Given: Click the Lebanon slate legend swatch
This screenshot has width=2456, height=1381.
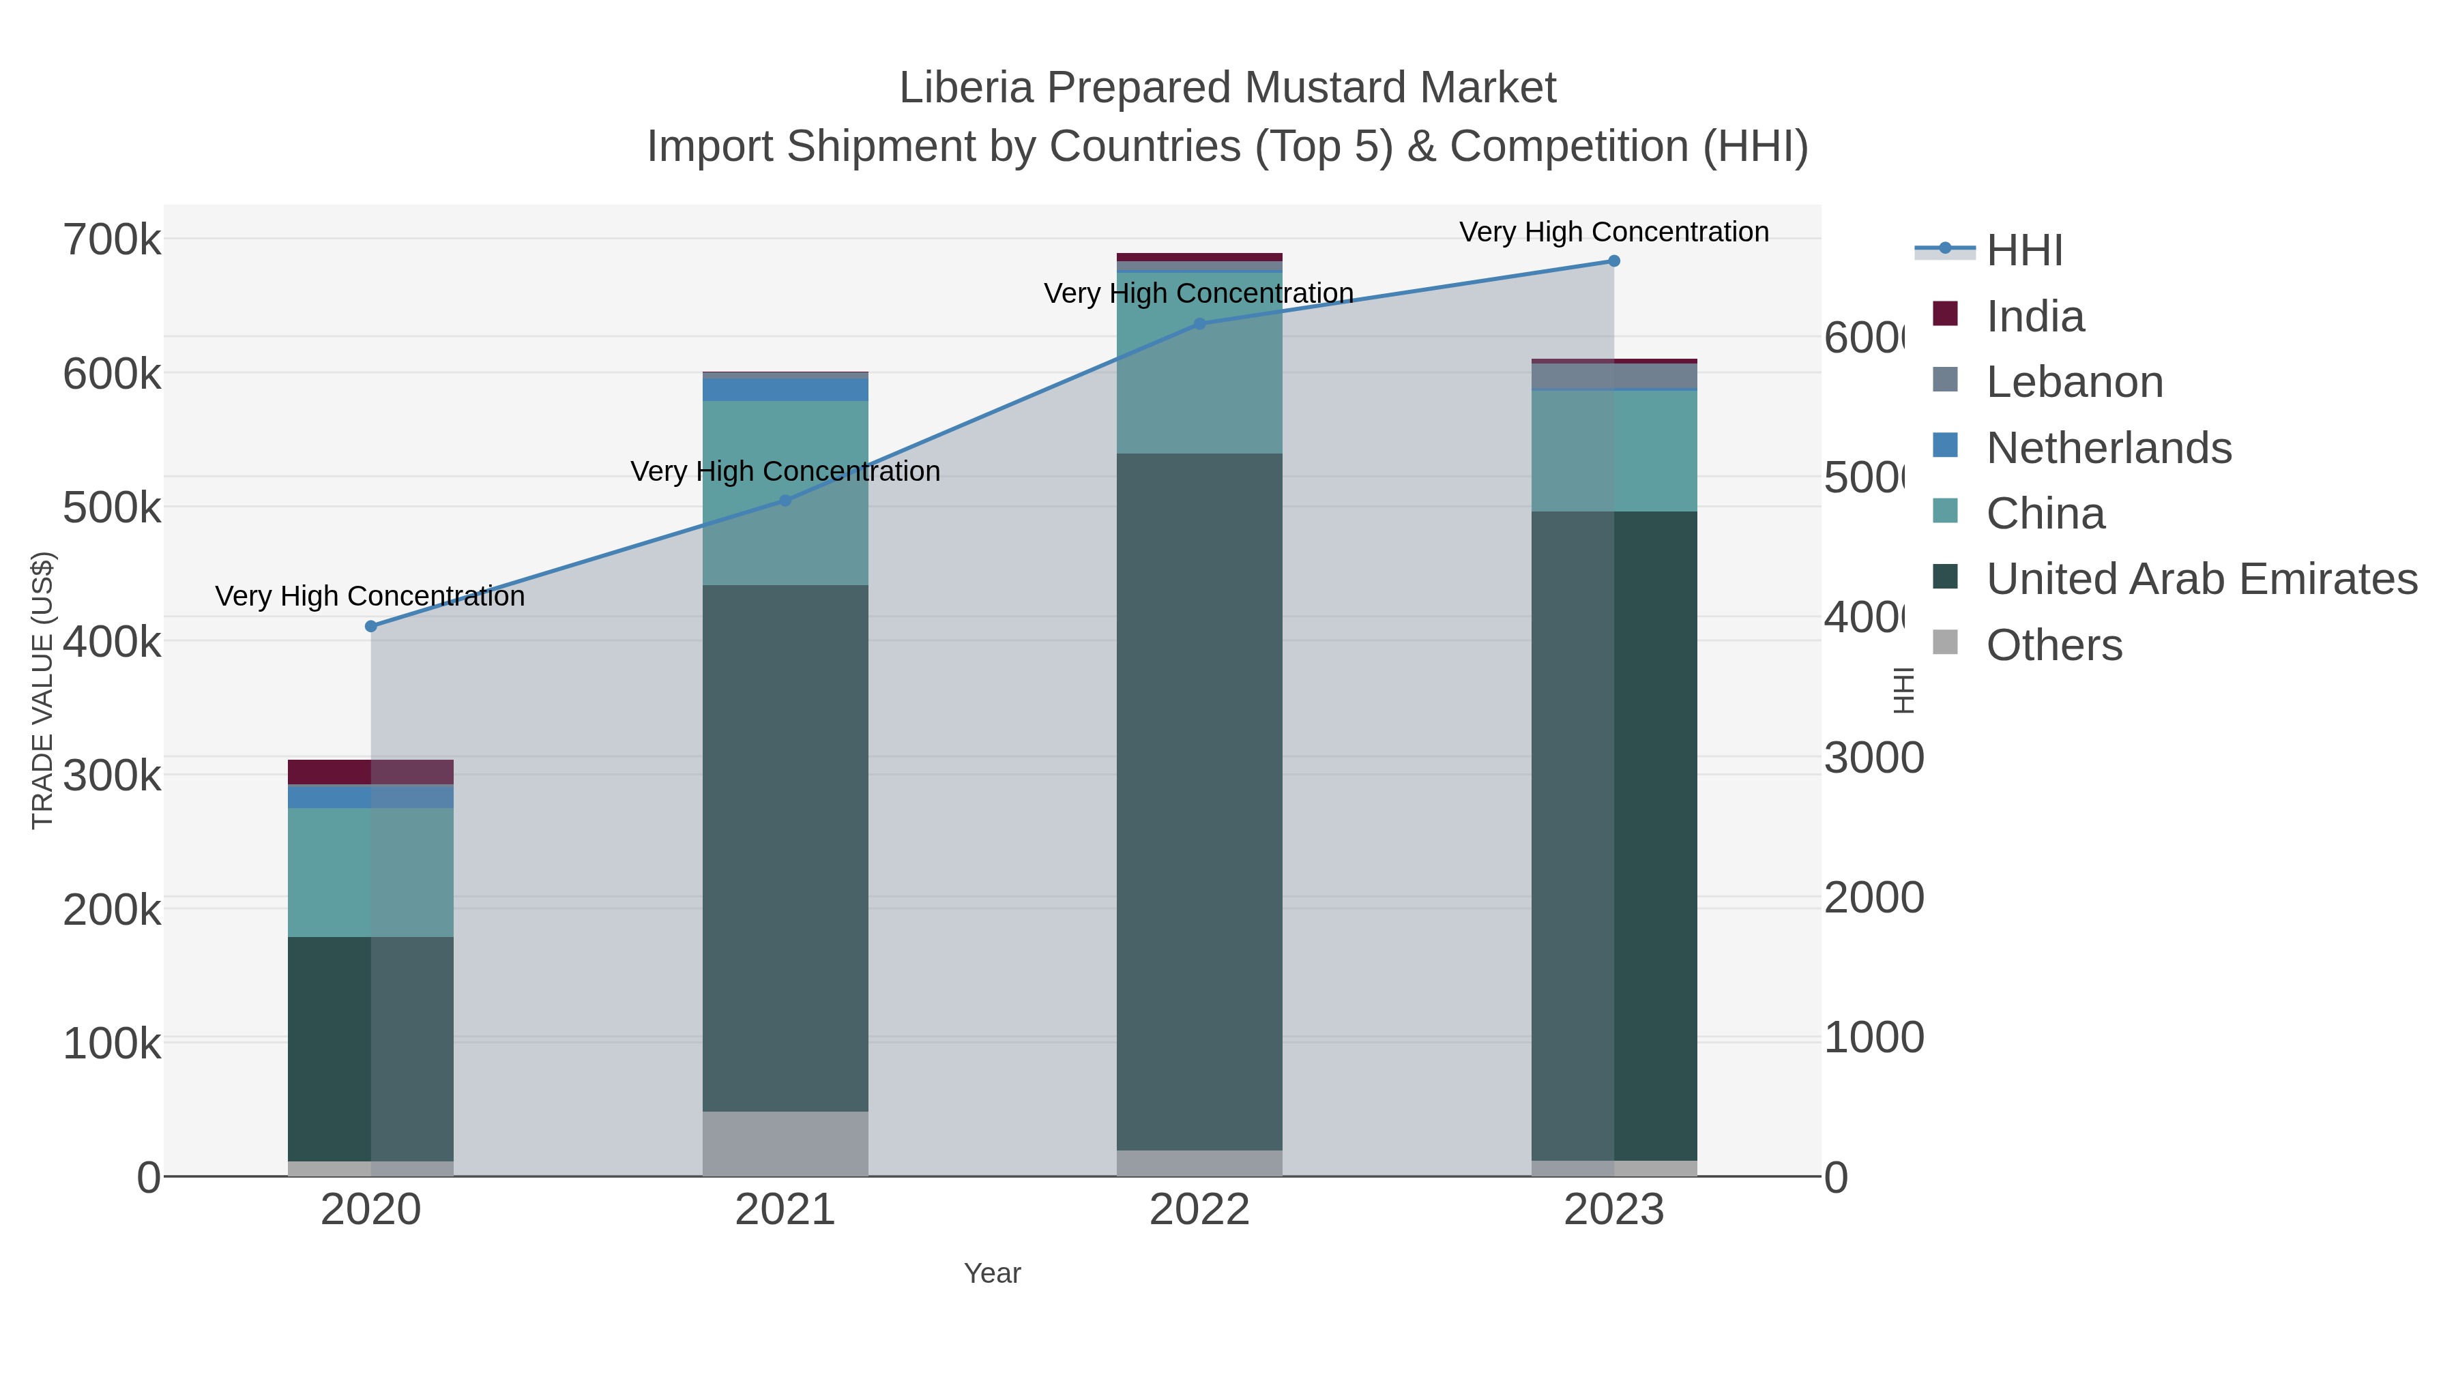Looking at the screenshot, I should (1945, 379).
